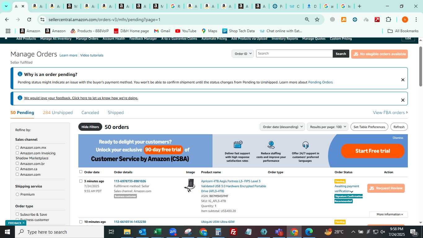This screenshot has height=238, width=423.
Task: Open the Chrome apps grid icon
Action: [x=8, y=31]
